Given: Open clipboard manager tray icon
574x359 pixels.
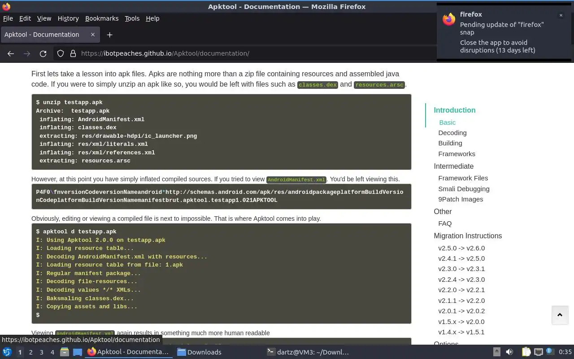Looking at the screenshot, I should (526, 352).
